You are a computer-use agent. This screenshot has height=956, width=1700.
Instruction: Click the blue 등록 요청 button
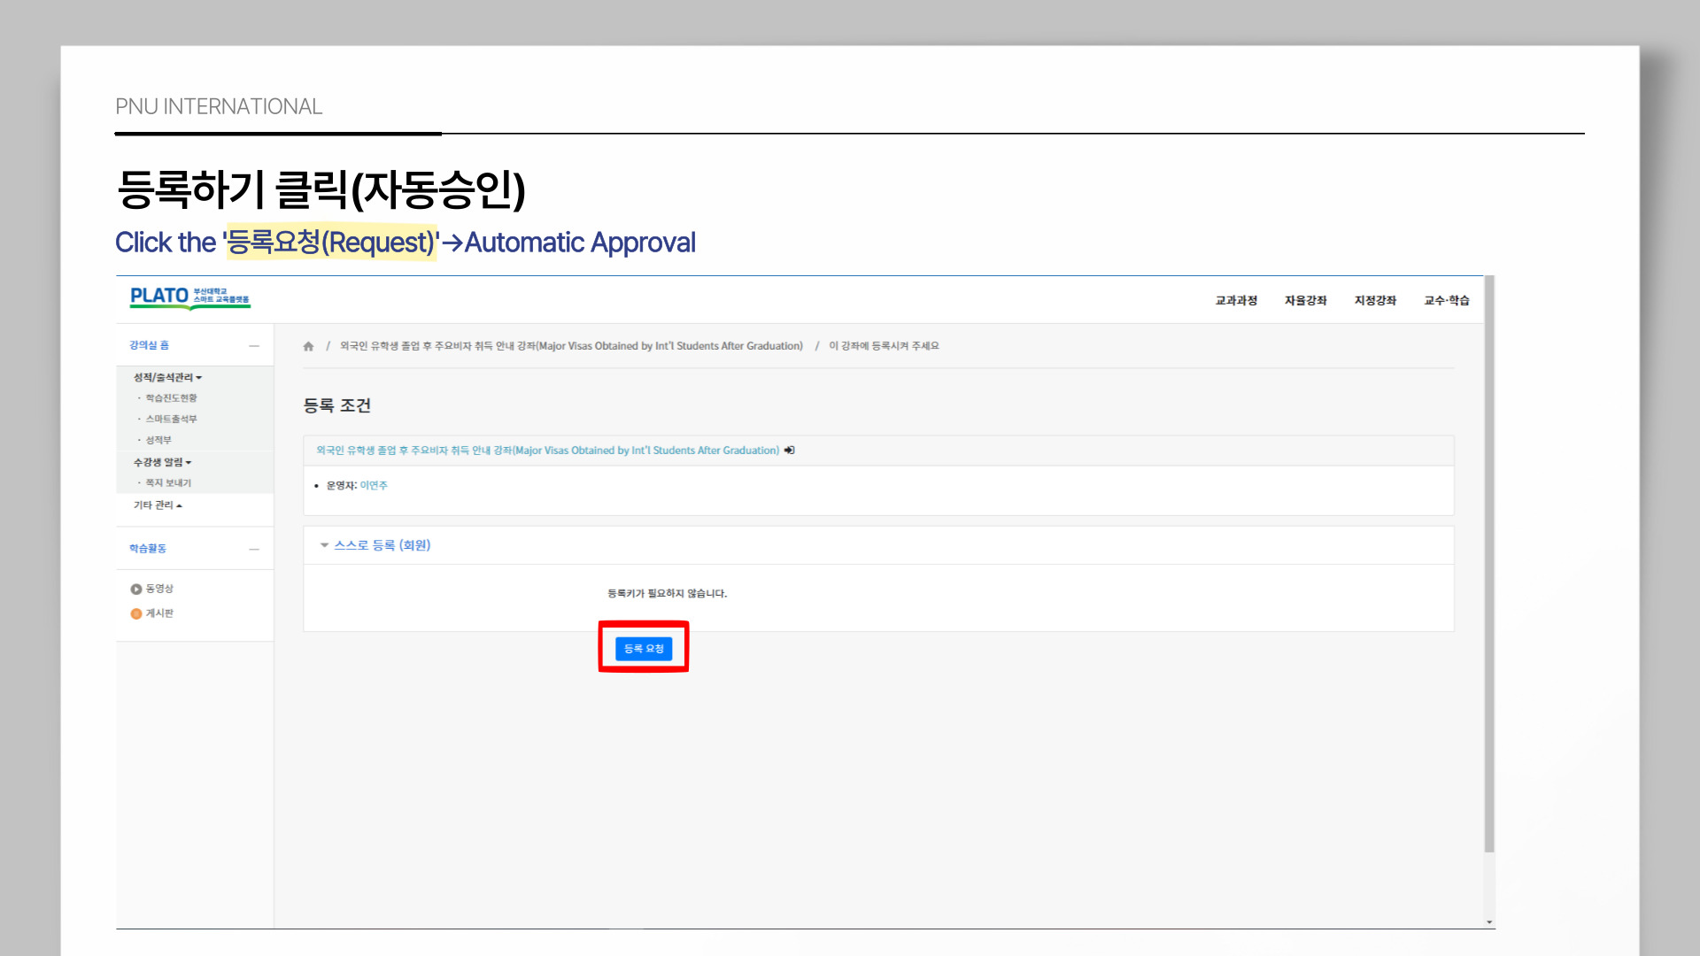click(644, 649)
